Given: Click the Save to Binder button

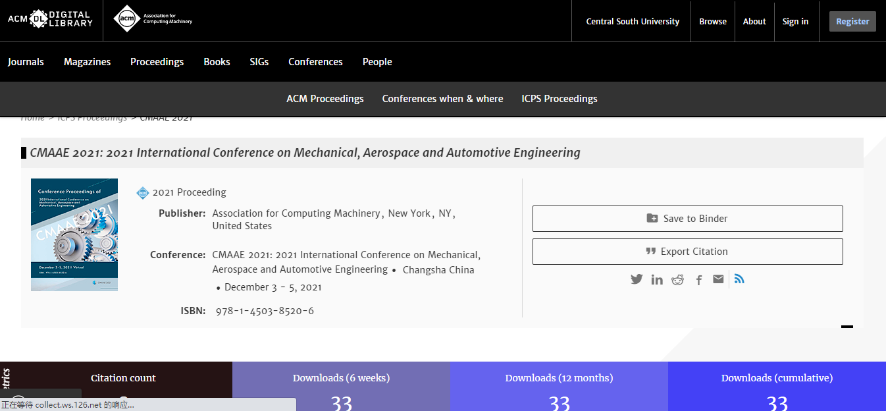Looking at the screenshot, I should 687,219.
